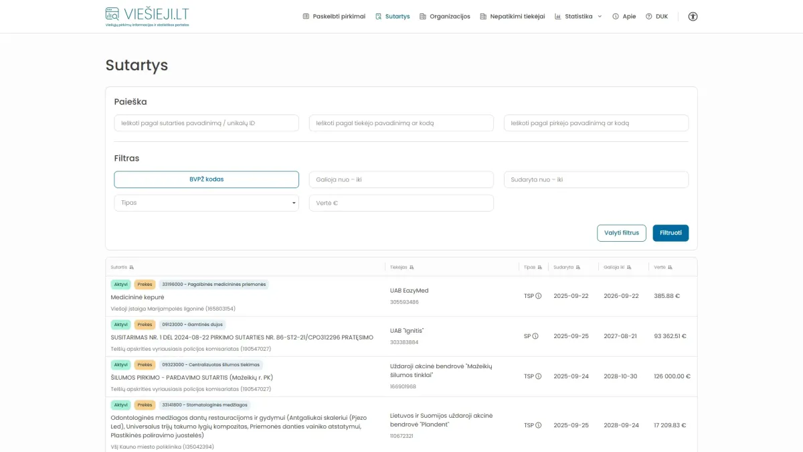Go to Paskelbti pirkimai page
Viewport: 803px width, 452px height.
[334, 17]
